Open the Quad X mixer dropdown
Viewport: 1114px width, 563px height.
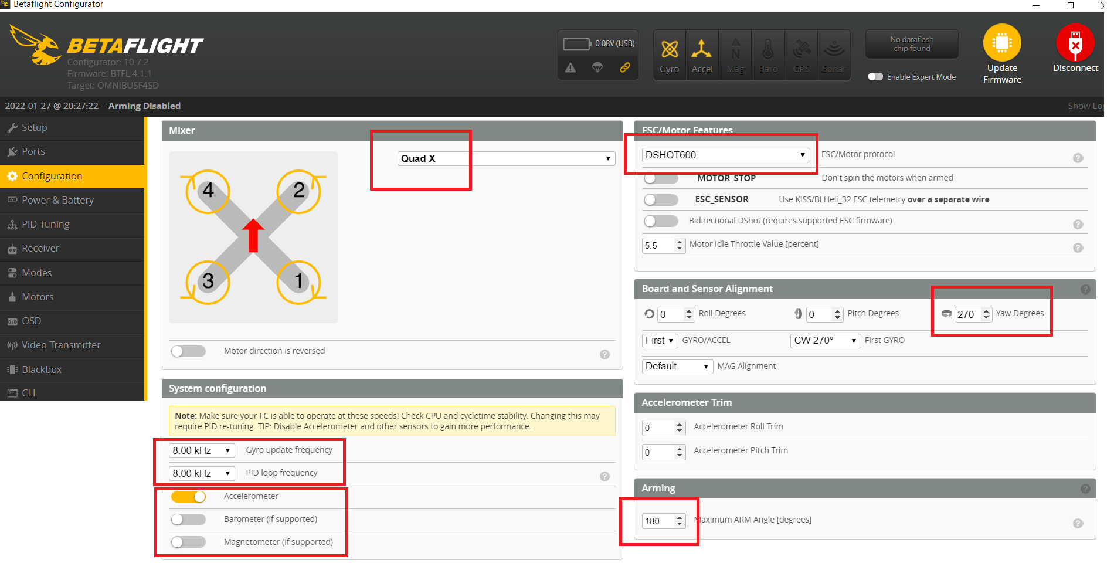[506, 158]
